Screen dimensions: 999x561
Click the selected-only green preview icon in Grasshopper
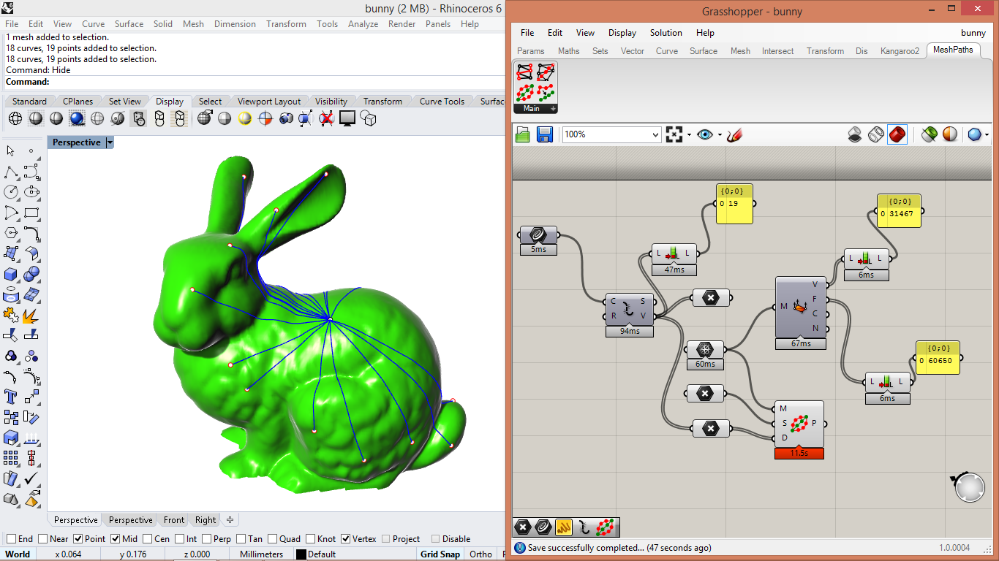[x=930, y=134]
